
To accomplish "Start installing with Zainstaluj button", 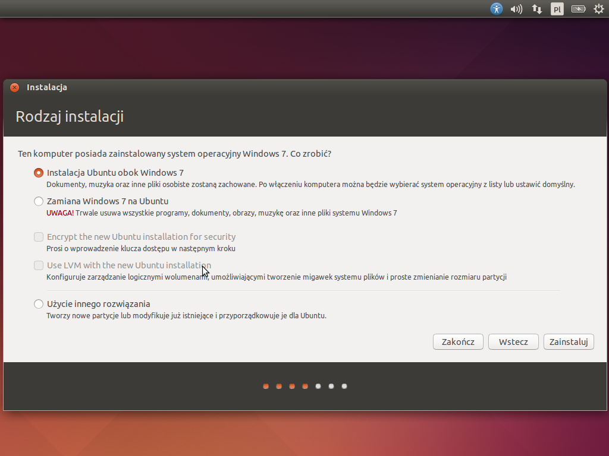I will click(x=569, y=342).
